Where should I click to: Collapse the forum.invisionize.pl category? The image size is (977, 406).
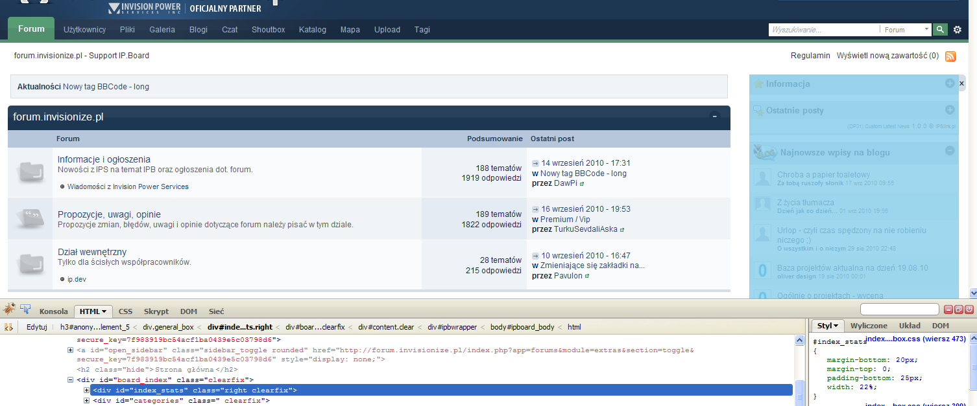coord(714,117)
